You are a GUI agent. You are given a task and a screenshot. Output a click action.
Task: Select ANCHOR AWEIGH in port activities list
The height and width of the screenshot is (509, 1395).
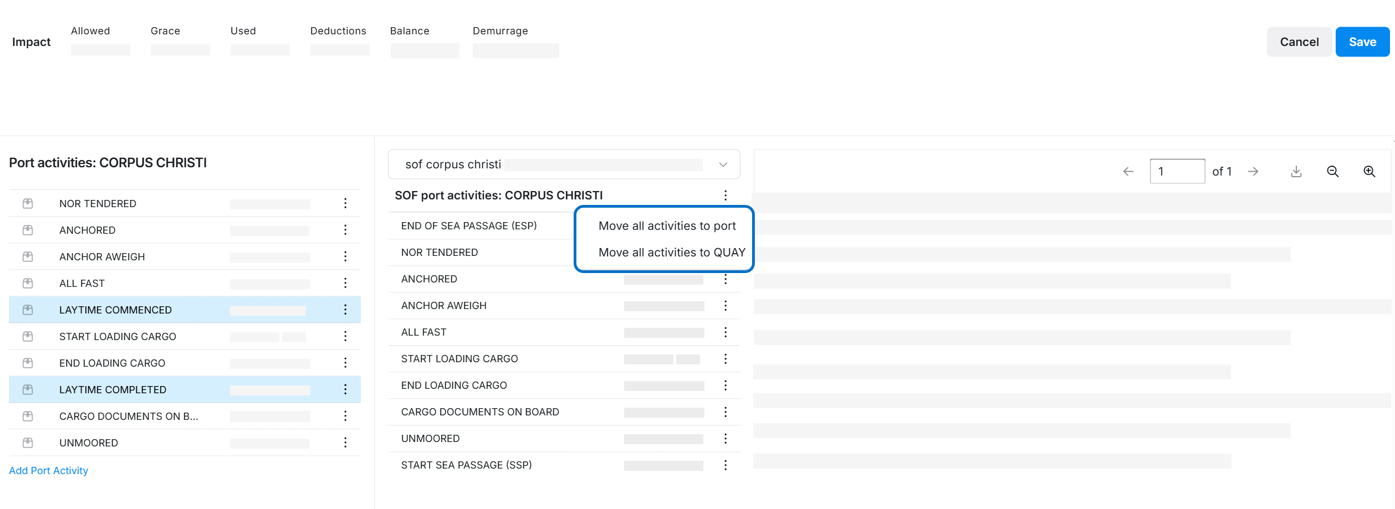point(185,256)
